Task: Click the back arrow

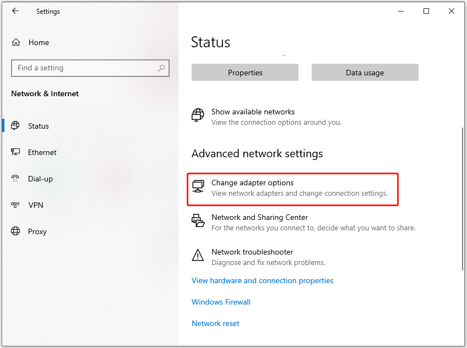Action: point(15,11)
